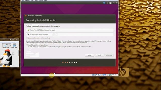Close the installer with the orange close button
161x90 pixels.
point(26,15)
